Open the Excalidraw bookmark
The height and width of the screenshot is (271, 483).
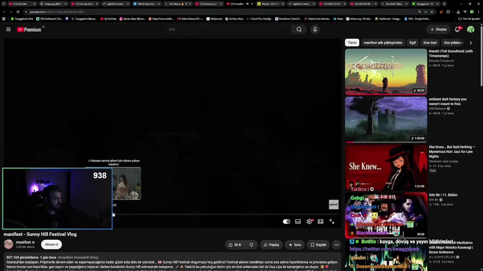(x=288, y=18)
